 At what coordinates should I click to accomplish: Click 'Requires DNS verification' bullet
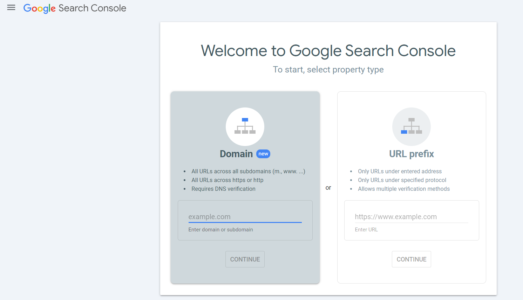223,189
